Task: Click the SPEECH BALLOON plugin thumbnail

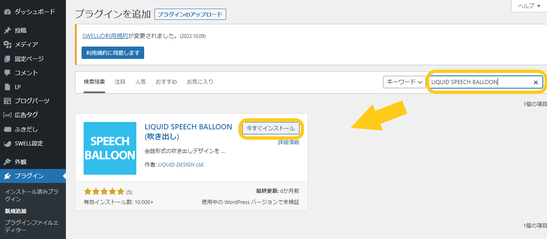Action: pyautogui.click(x=110, y=148)
